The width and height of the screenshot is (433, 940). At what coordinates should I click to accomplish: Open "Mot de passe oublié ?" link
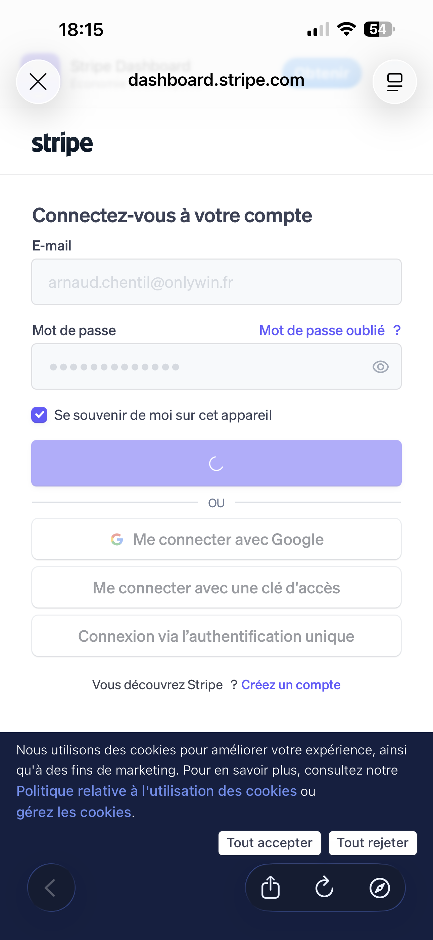[330, 330]
